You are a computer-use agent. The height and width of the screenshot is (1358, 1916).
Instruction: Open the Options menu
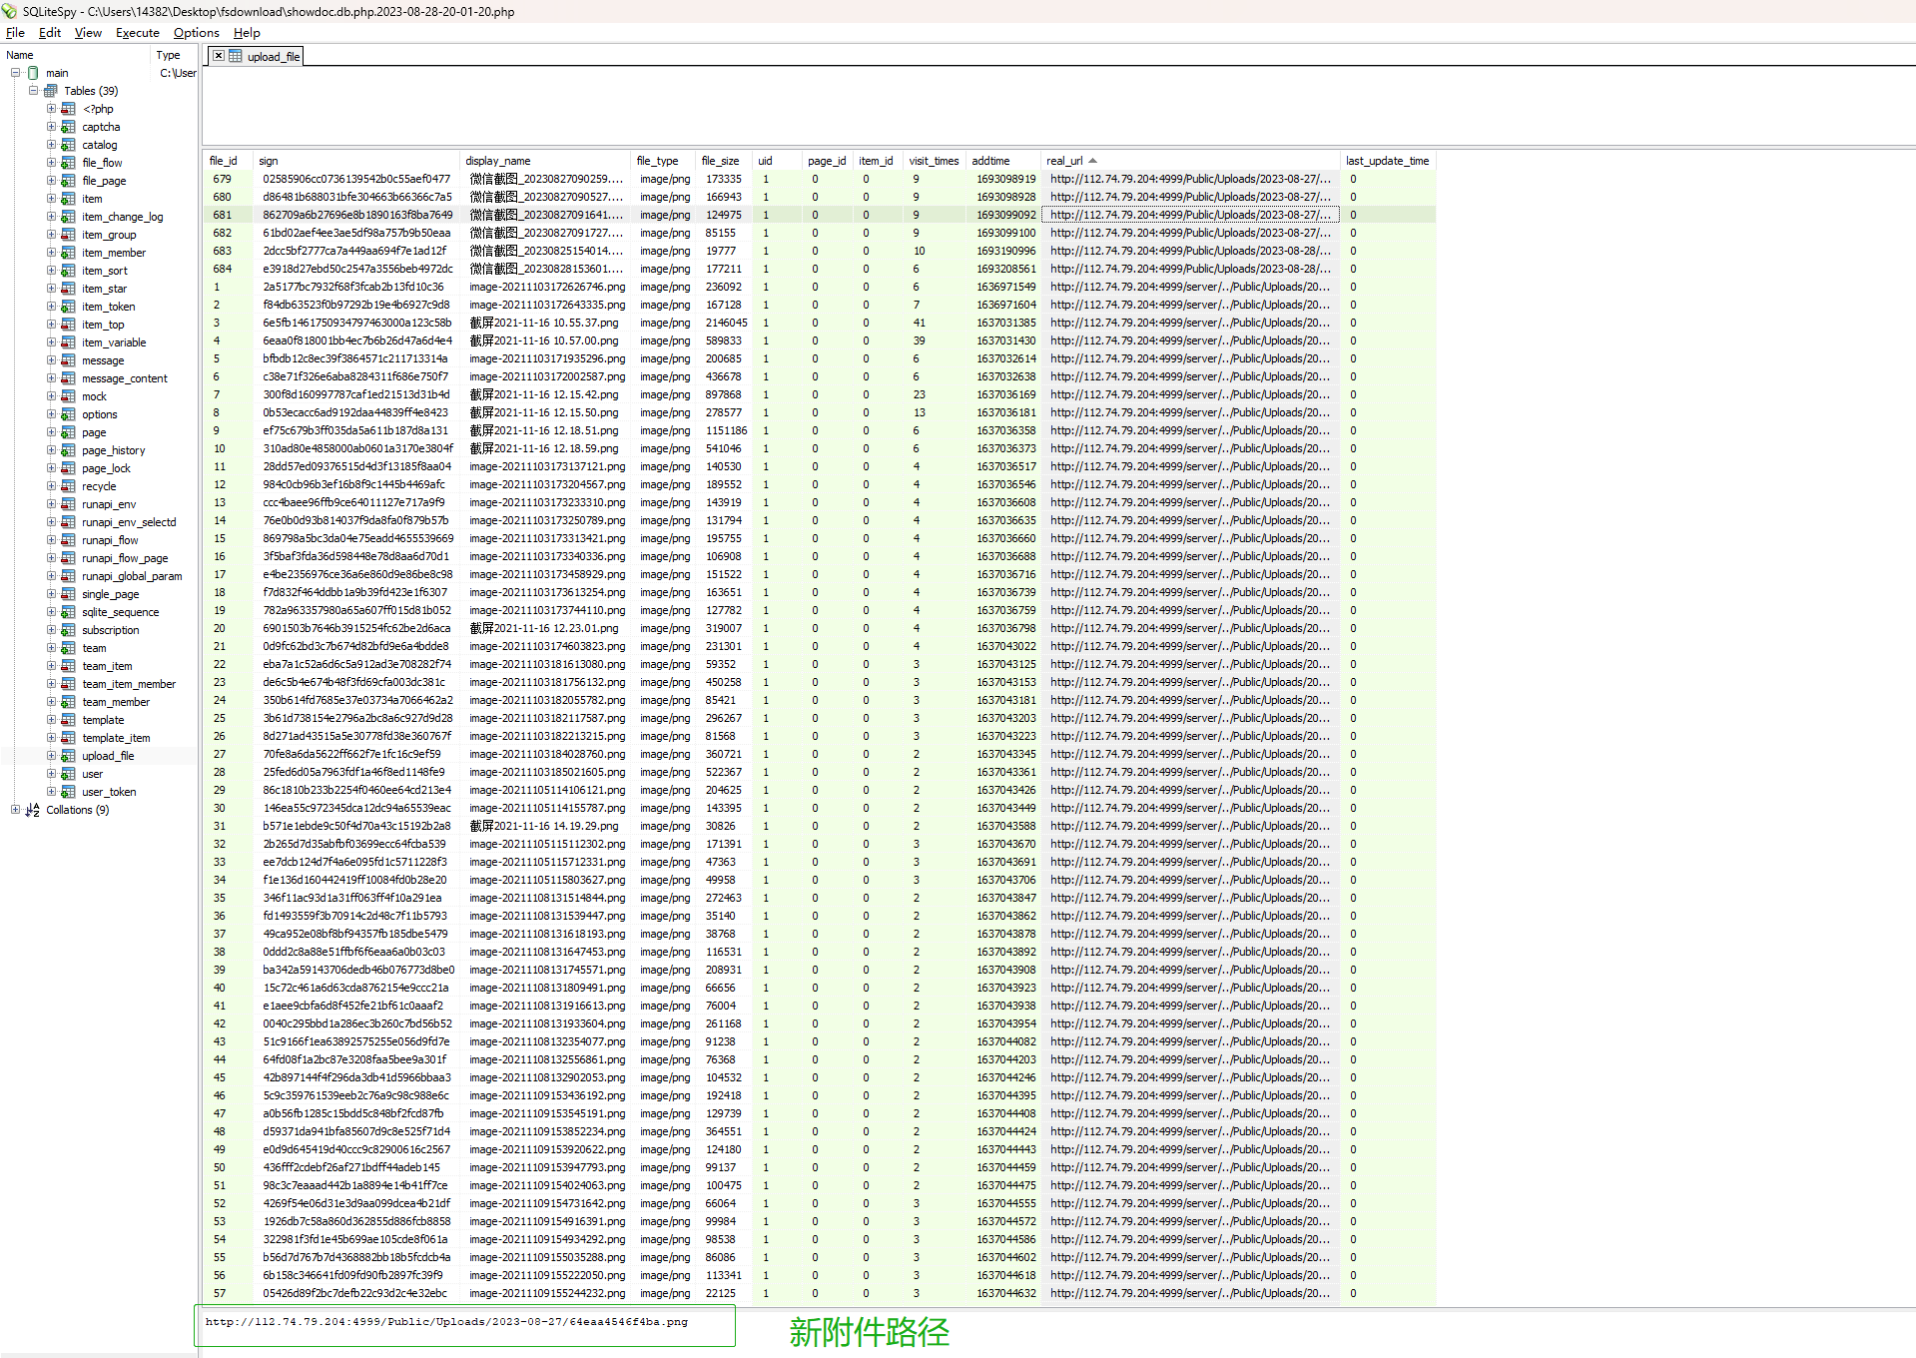196,33
